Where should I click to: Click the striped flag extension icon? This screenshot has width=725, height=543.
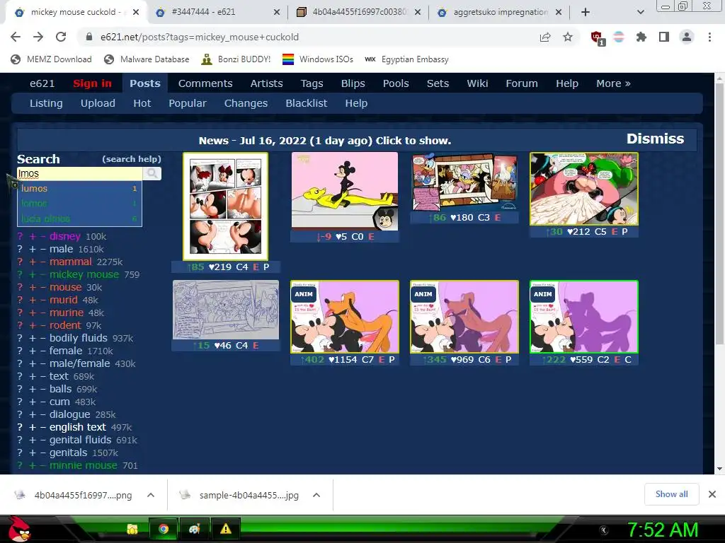tap(619, 37)
